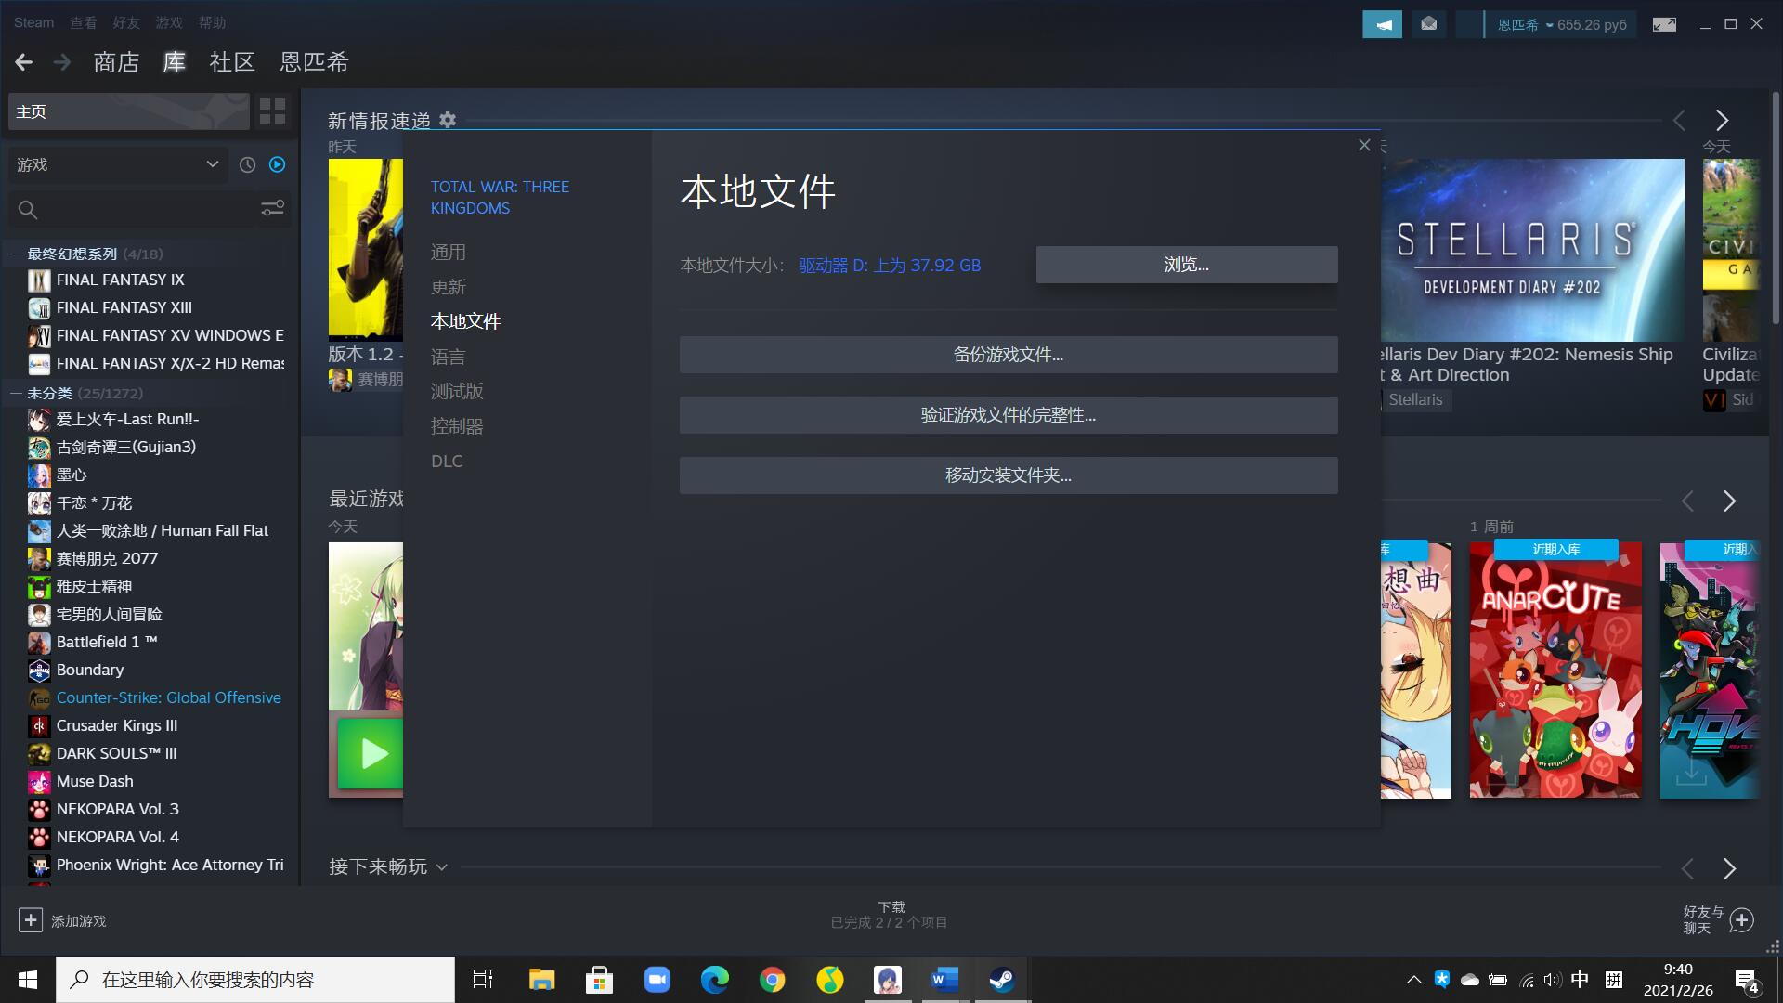Click the 浏览... button
1783x1003 pixels.
click(x=1187, y=265)
